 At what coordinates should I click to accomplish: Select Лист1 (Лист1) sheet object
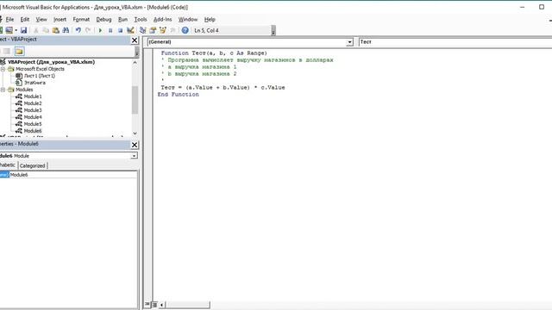pos(40,76)
